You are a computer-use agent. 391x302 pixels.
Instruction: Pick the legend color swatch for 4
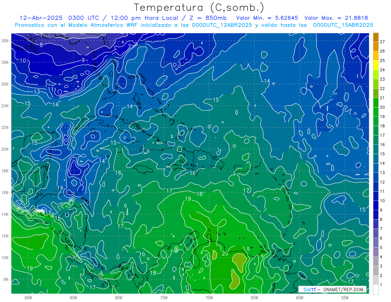coord(376,252)
